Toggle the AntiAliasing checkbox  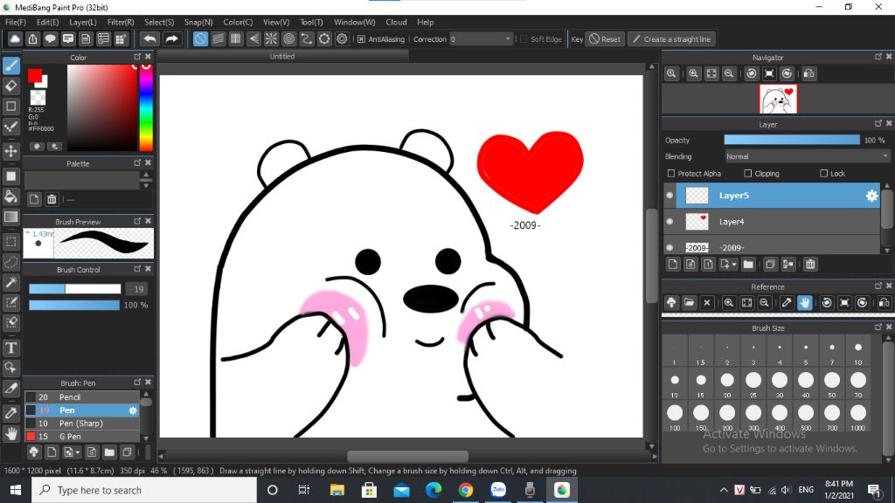tap(362, 39)
